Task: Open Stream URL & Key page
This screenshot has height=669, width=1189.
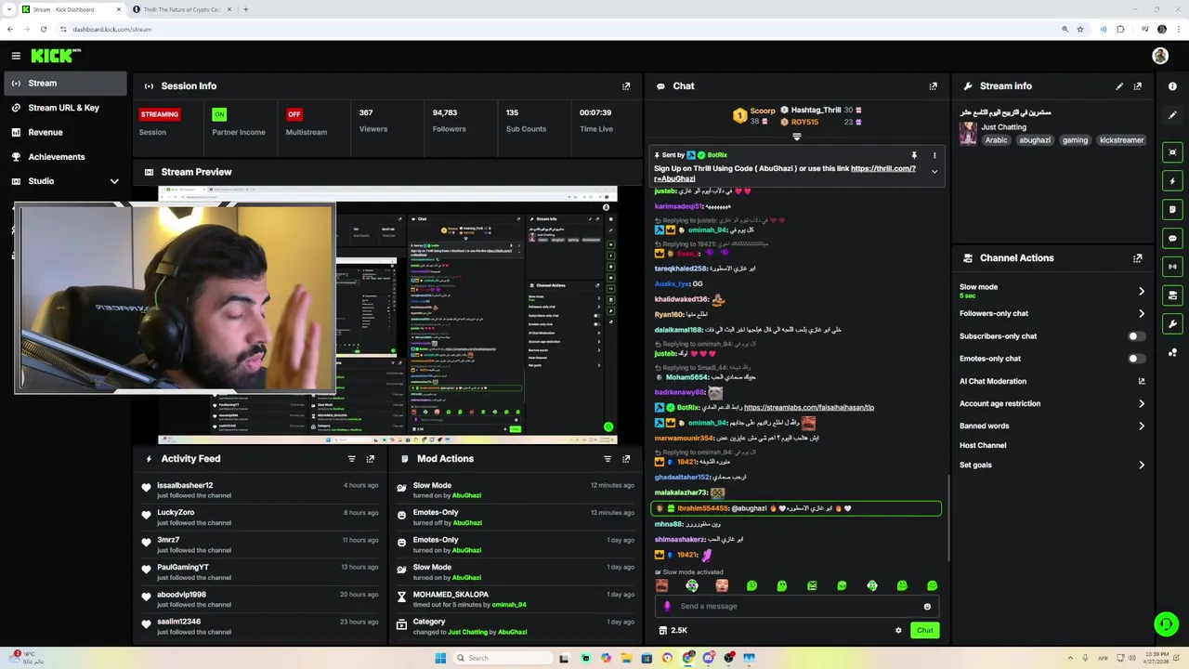Action: (x=65, y=108)
